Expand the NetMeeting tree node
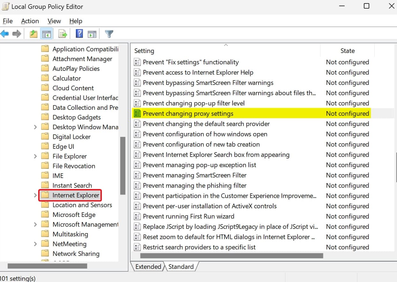 [35, 244]
